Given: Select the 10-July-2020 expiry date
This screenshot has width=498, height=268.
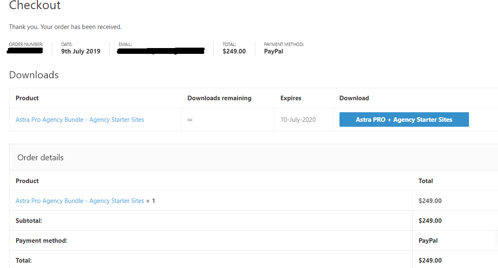Looking at the screenshot, I should [x=298, y=120].
